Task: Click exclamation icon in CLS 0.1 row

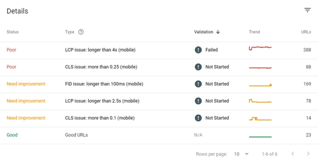Action: coord(198,118)
